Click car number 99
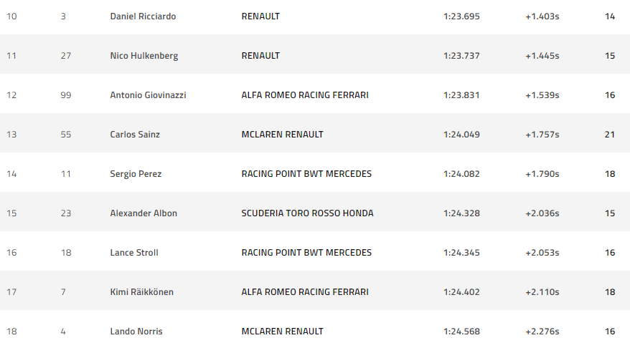This screenshot has width=630, height=348. pyautogui.click(x=66, y=95)
